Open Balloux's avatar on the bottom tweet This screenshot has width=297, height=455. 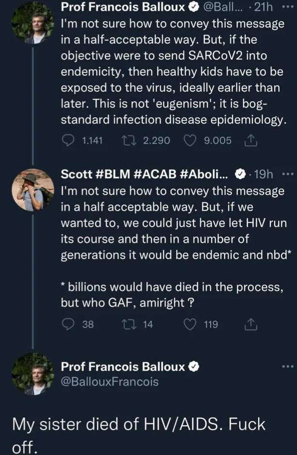(33, 373)
